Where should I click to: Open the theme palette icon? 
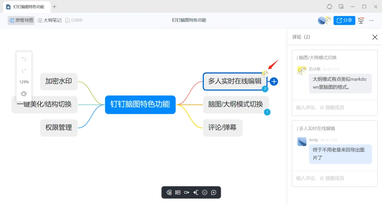[x=24, y=94]
